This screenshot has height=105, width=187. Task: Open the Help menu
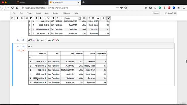tap(76, 13)
